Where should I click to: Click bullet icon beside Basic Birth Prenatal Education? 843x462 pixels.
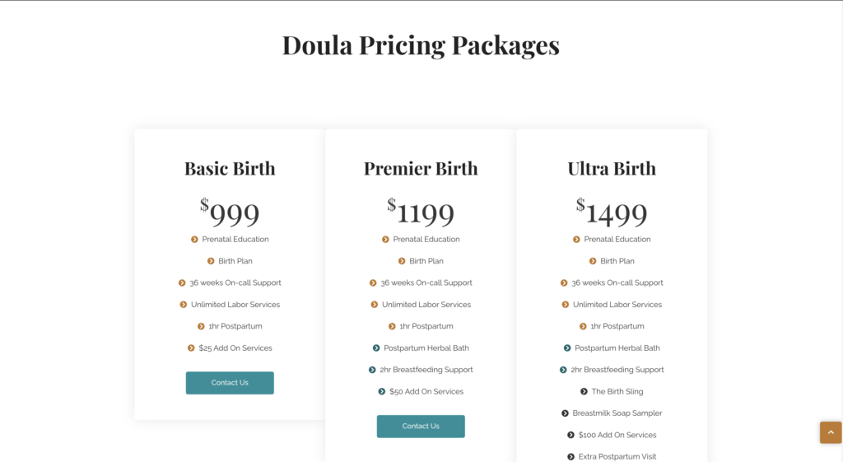tap(194, 240)
